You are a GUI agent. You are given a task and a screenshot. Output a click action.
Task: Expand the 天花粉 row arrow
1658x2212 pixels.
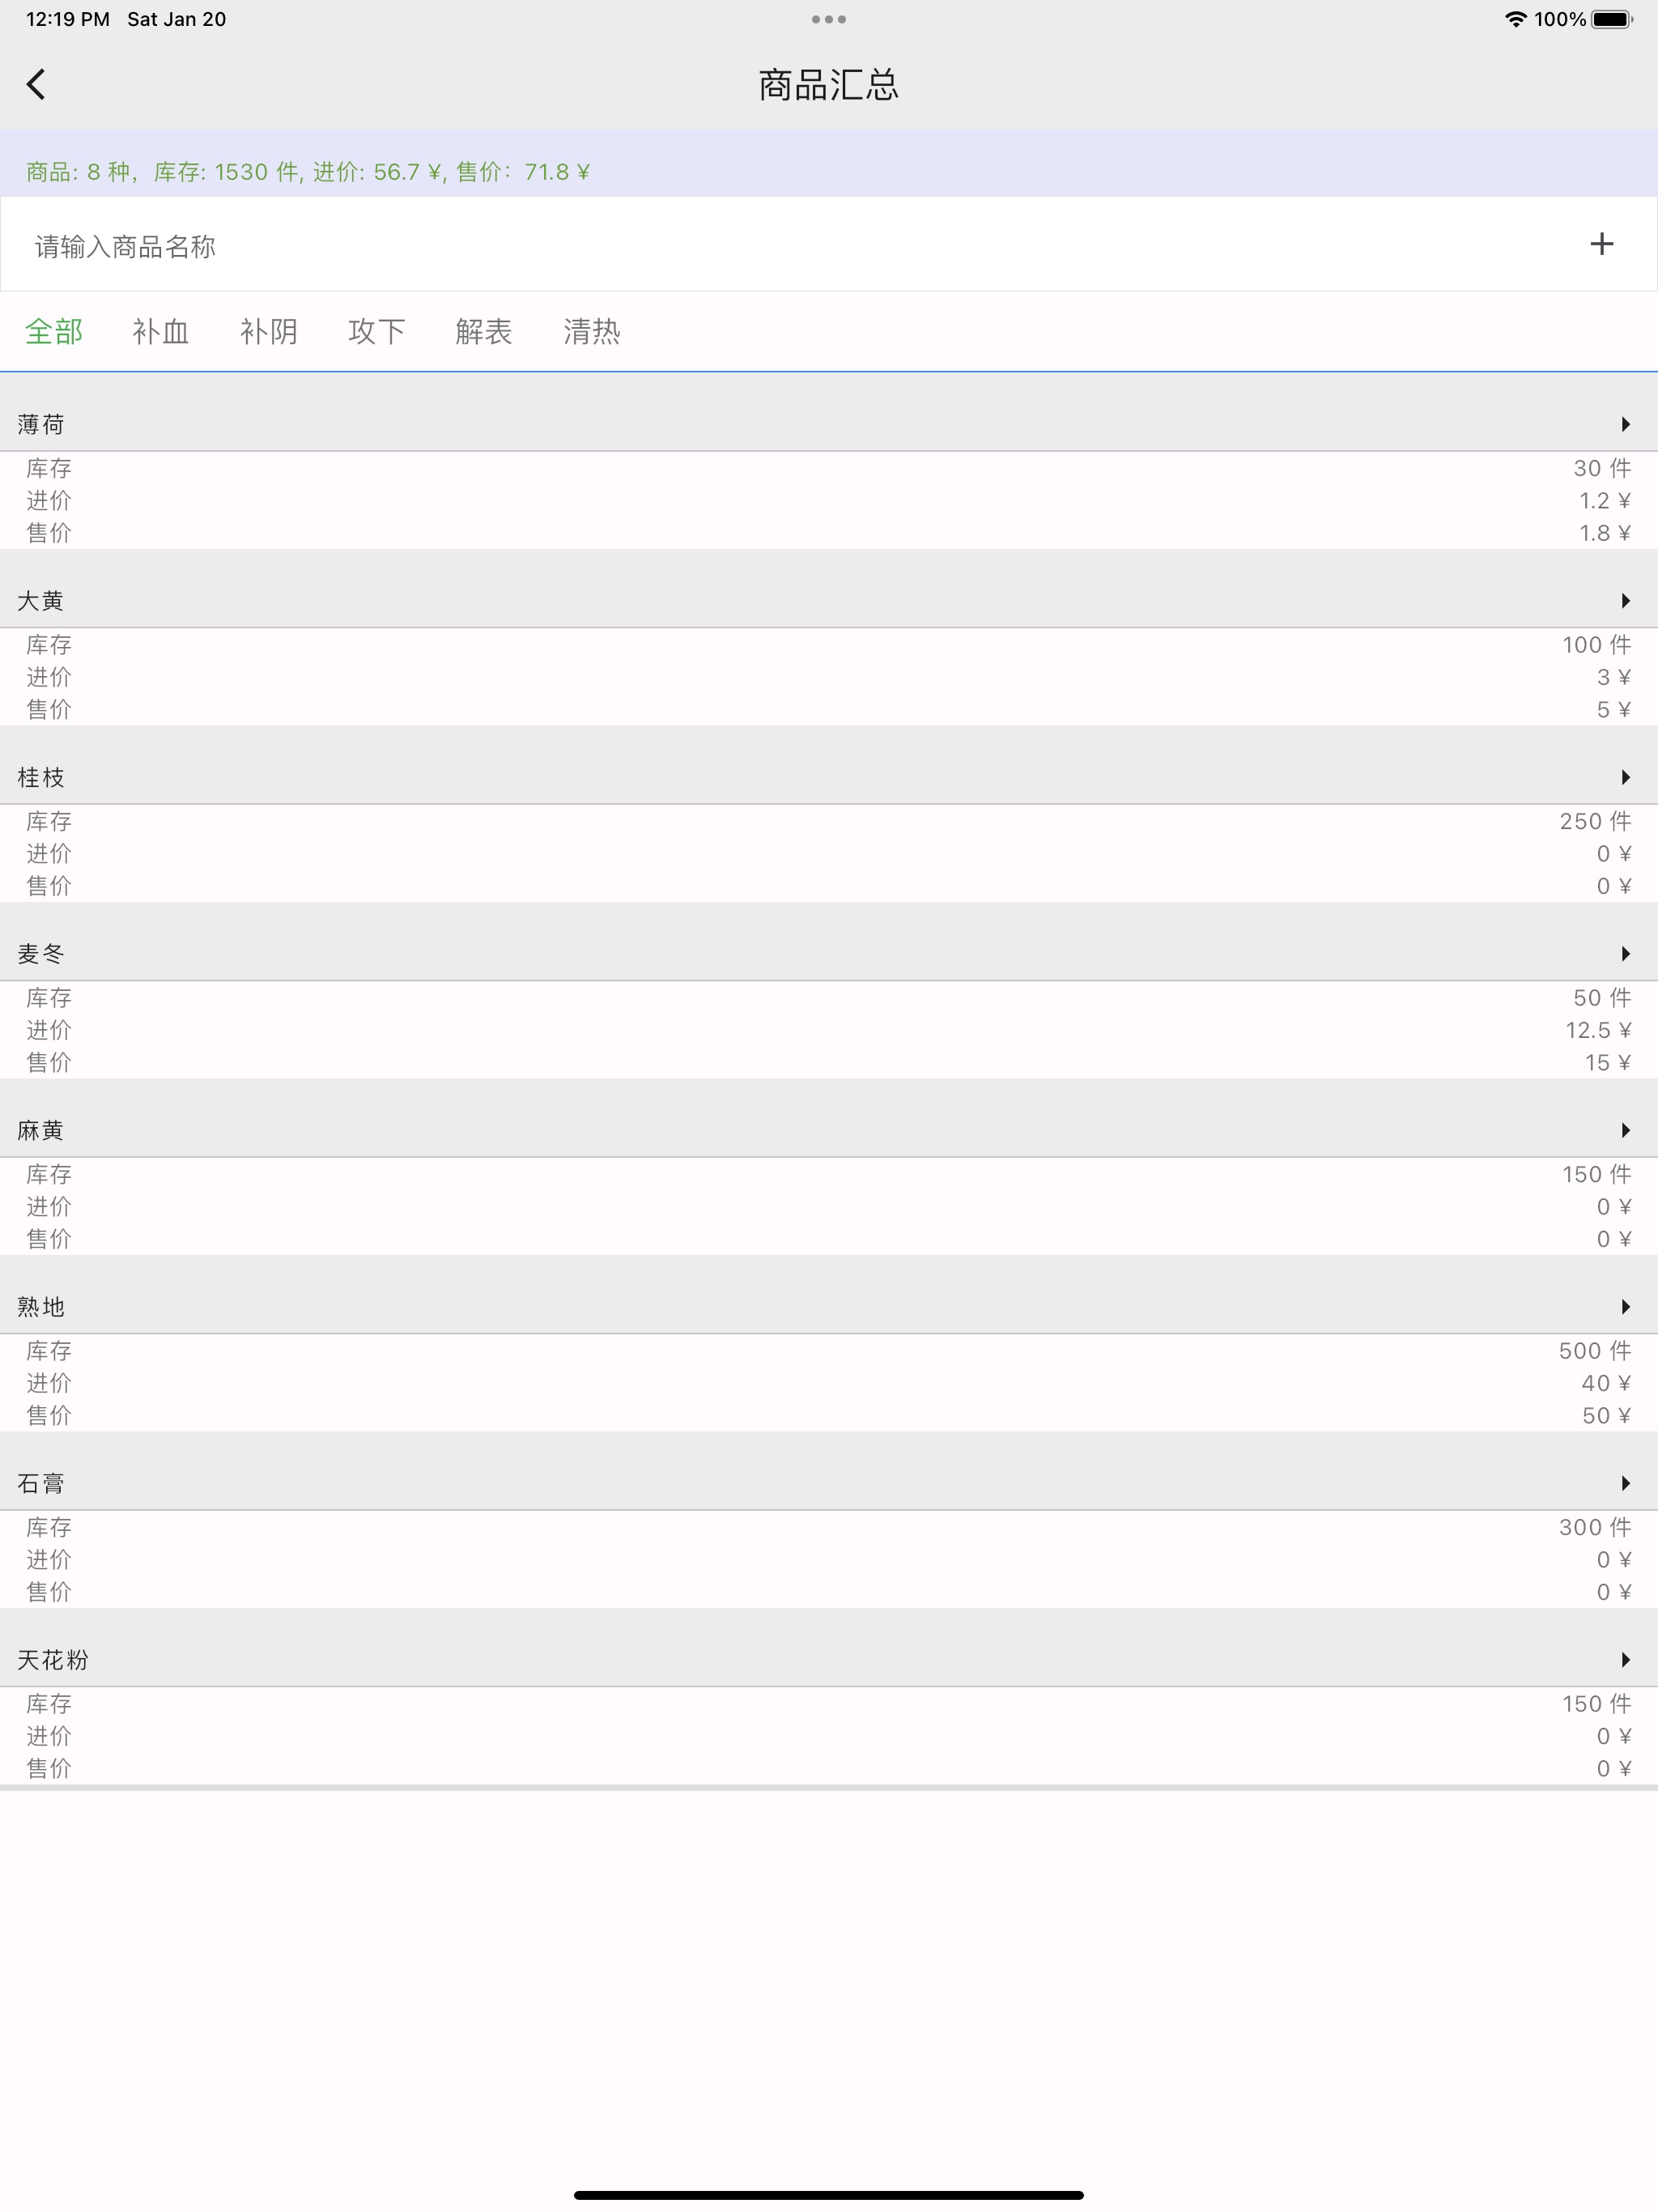pyautogui.click(x=1626, y=1659)
